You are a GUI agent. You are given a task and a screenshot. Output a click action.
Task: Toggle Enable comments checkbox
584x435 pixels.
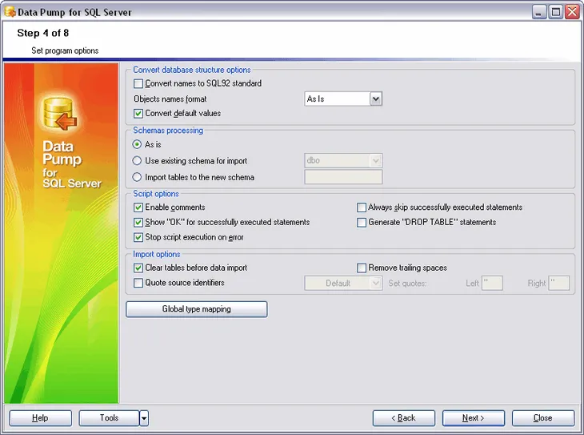[138, 207]
